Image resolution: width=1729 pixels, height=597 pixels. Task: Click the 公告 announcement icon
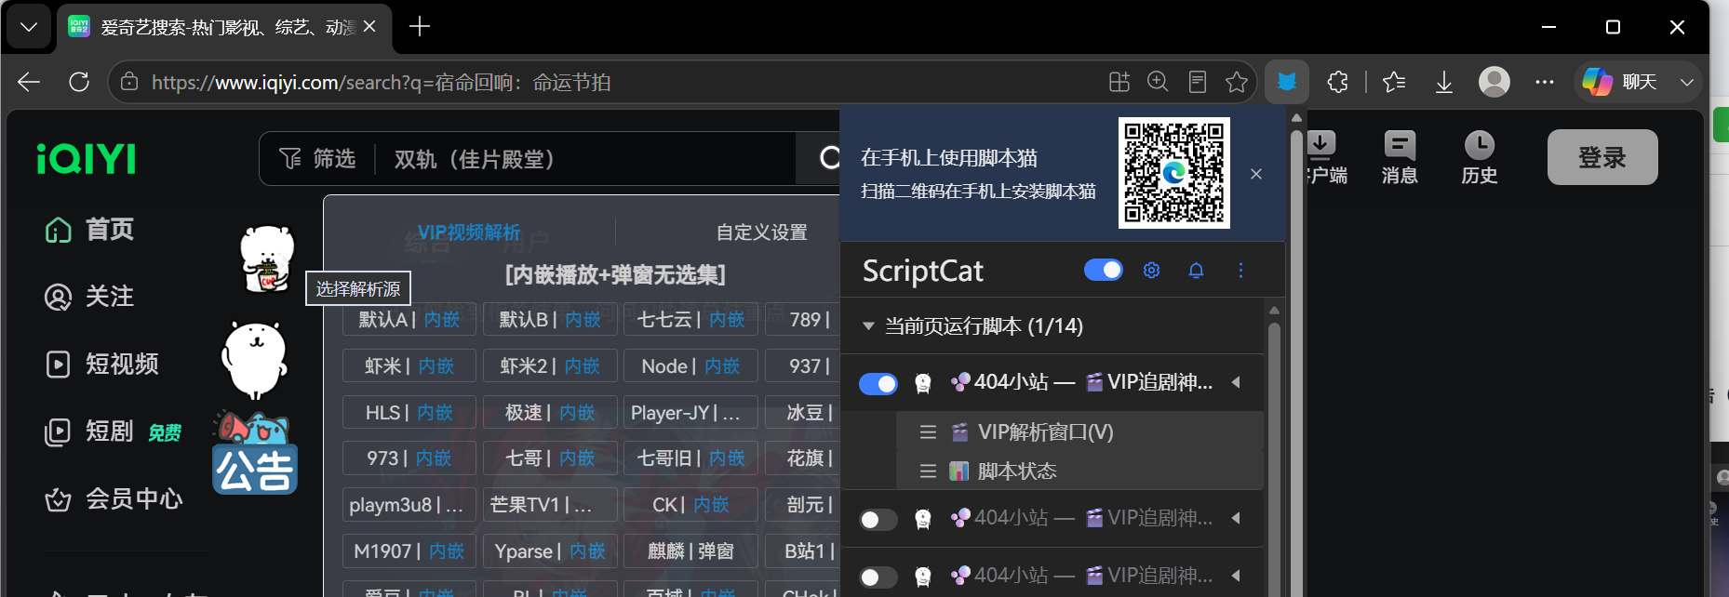point(254,454)
